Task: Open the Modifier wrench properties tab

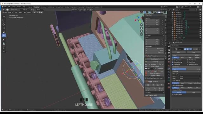Action: coord(169,69)
